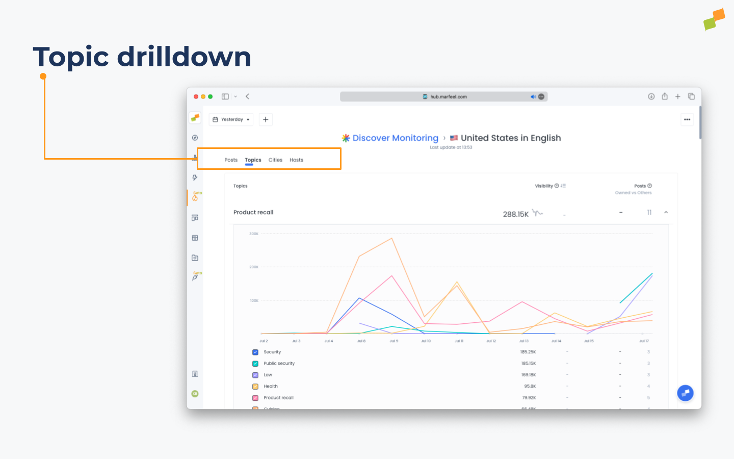Select the compass Explore icon in sidebar
Viewport: 734px width, 459px height.
click(195, 137)
